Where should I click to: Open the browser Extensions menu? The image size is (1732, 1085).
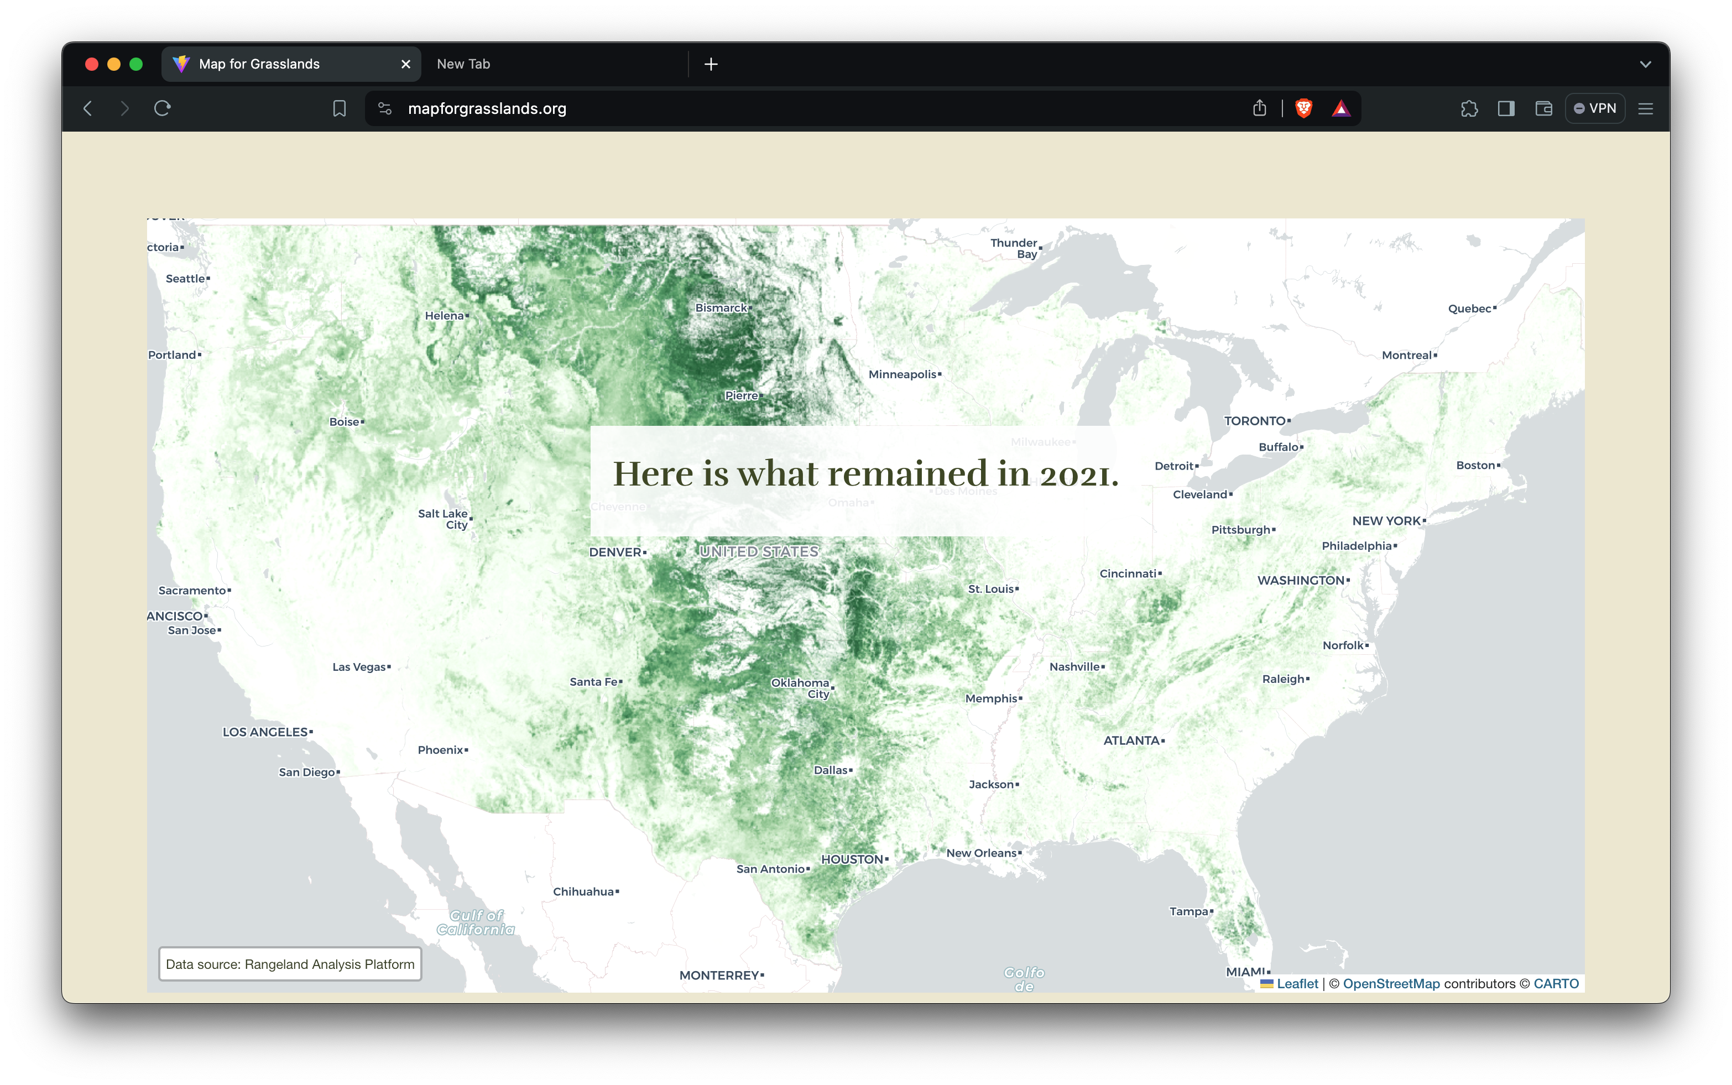click(1469, 108)
